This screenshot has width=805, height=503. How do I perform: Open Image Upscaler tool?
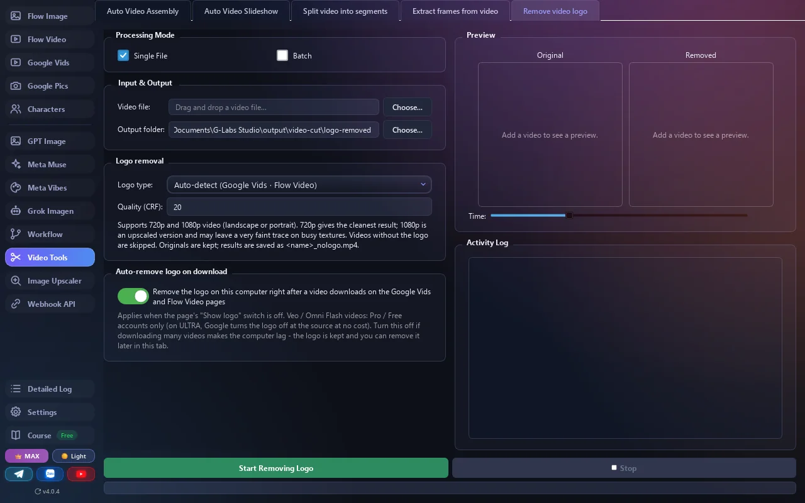click(x=50, y=281)
